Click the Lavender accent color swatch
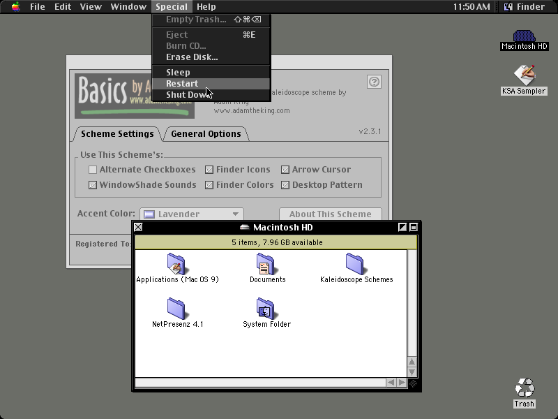Screen dimensions: 558x419 pos(149,214)
